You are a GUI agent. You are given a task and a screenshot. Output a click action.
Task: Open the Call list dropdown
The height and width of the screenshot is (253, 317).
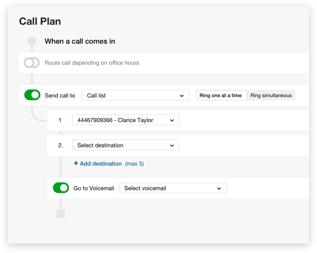pyautogui.click(x=135, y=95)
